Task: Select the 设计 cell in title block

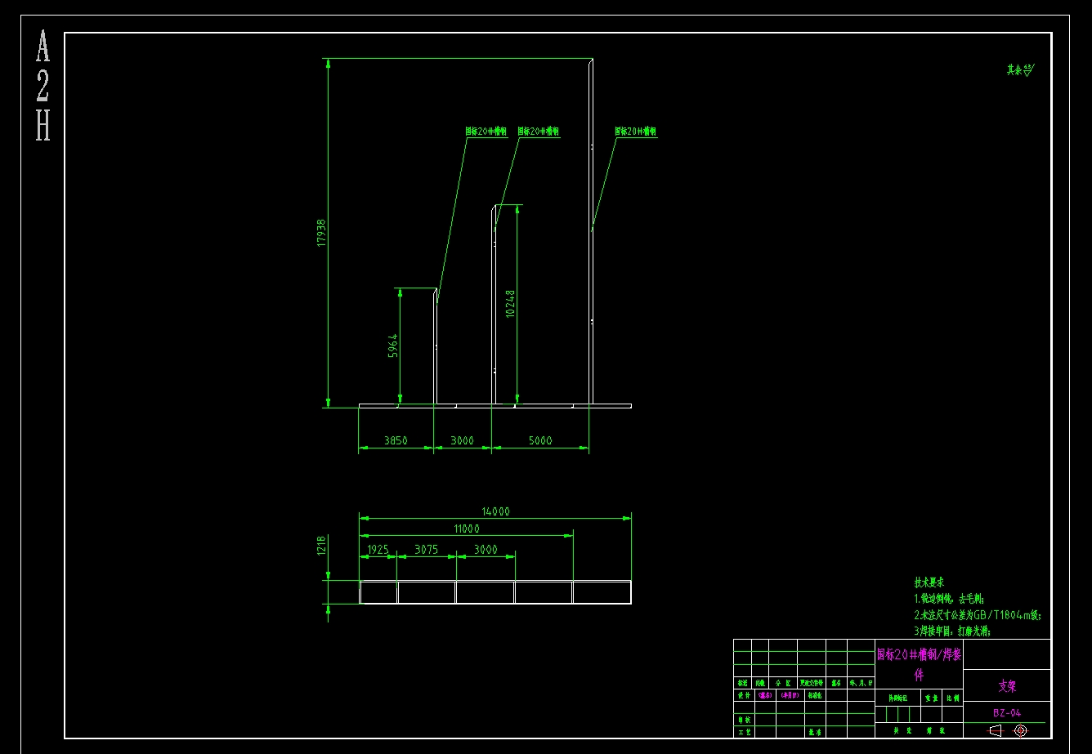Action: (x=744, y=695)
